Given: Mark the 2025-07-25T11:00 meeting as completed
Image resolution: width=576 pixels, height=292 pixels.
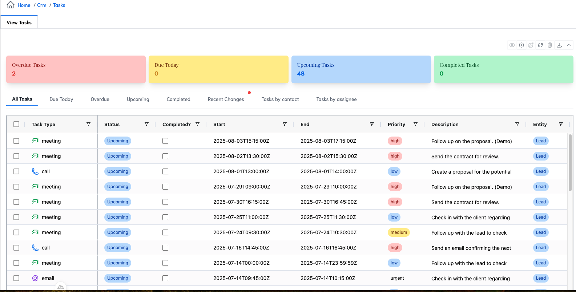Looking at the screenshot, I should (x=165, y=217).
